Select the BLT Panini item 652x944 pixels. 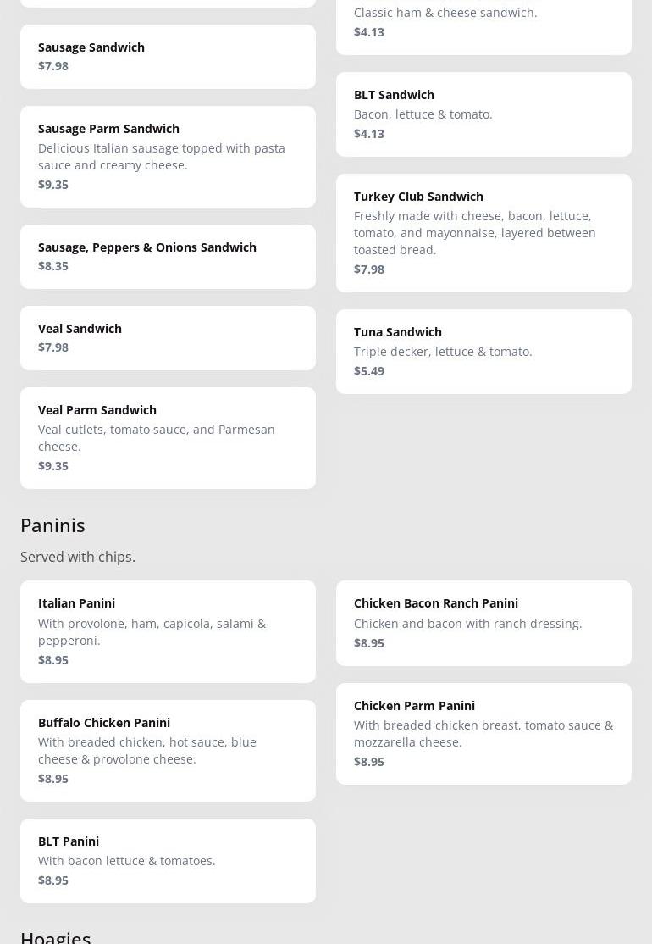(168, 860)
